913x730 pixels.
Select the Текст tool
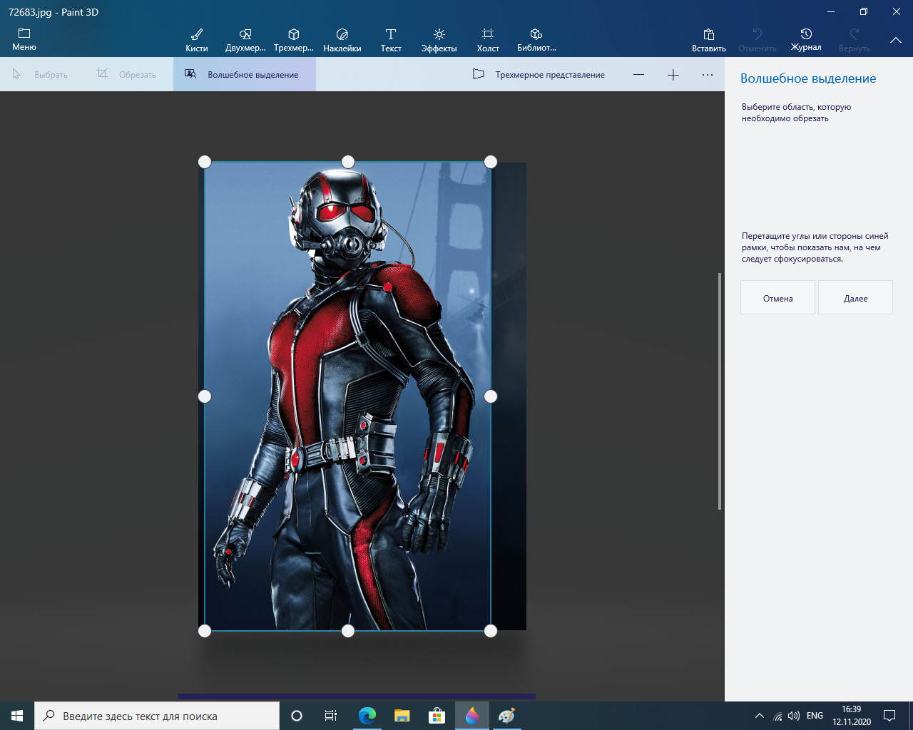[390, 40]
